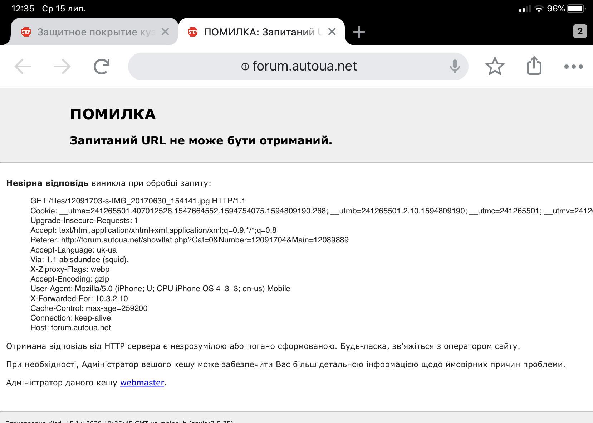Close the ПОМИЛКА tab
Viewport: 593px width, 423px height.
332,32
